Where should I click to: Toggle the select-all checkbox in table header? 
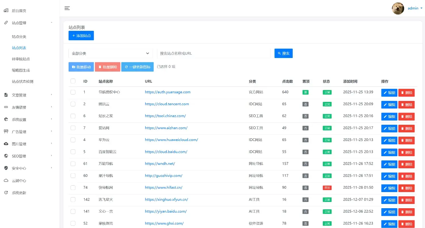tap(73, 81)
